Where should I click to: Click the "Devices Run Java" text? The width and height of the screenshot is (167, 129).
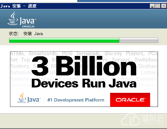(84, 83)
